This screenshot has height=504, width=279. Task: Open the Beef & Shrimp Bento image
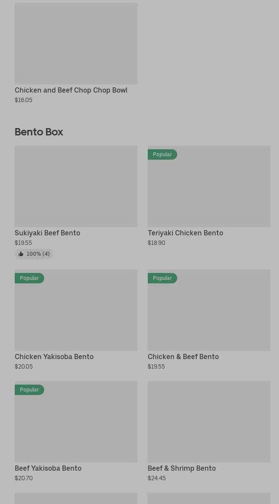(x=209, y=422)
